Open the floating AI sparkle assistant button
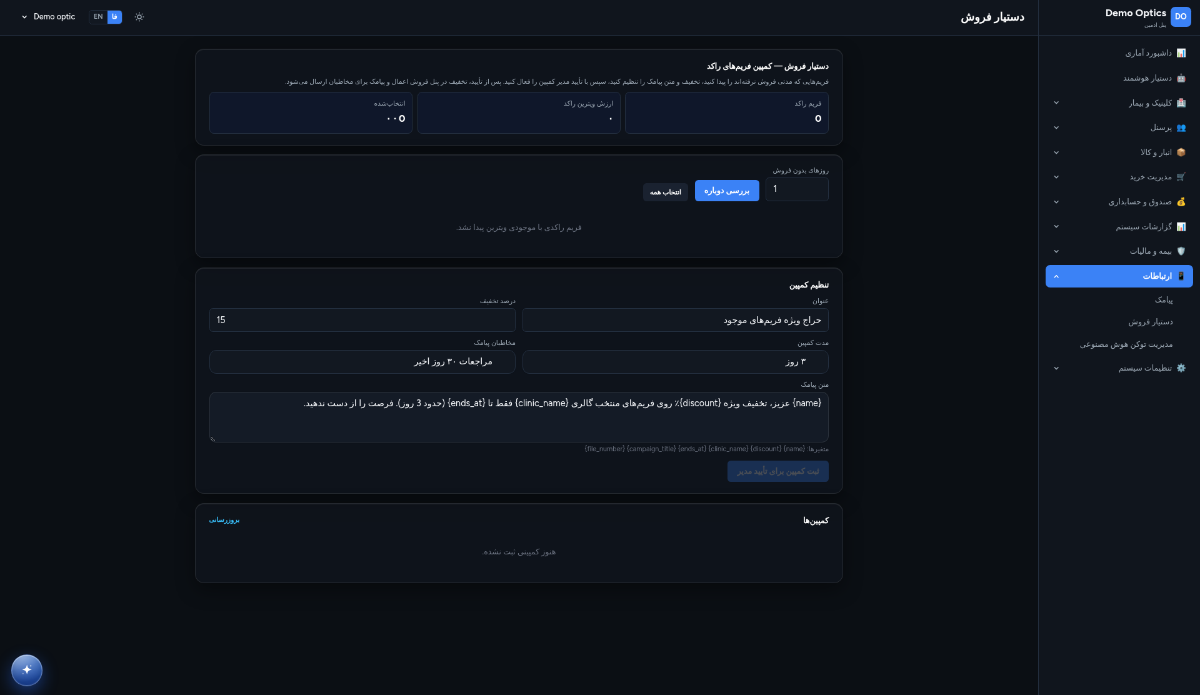The width and height of the screenshot is (1200, 695). pyautogui.click(x=27, y=670)
